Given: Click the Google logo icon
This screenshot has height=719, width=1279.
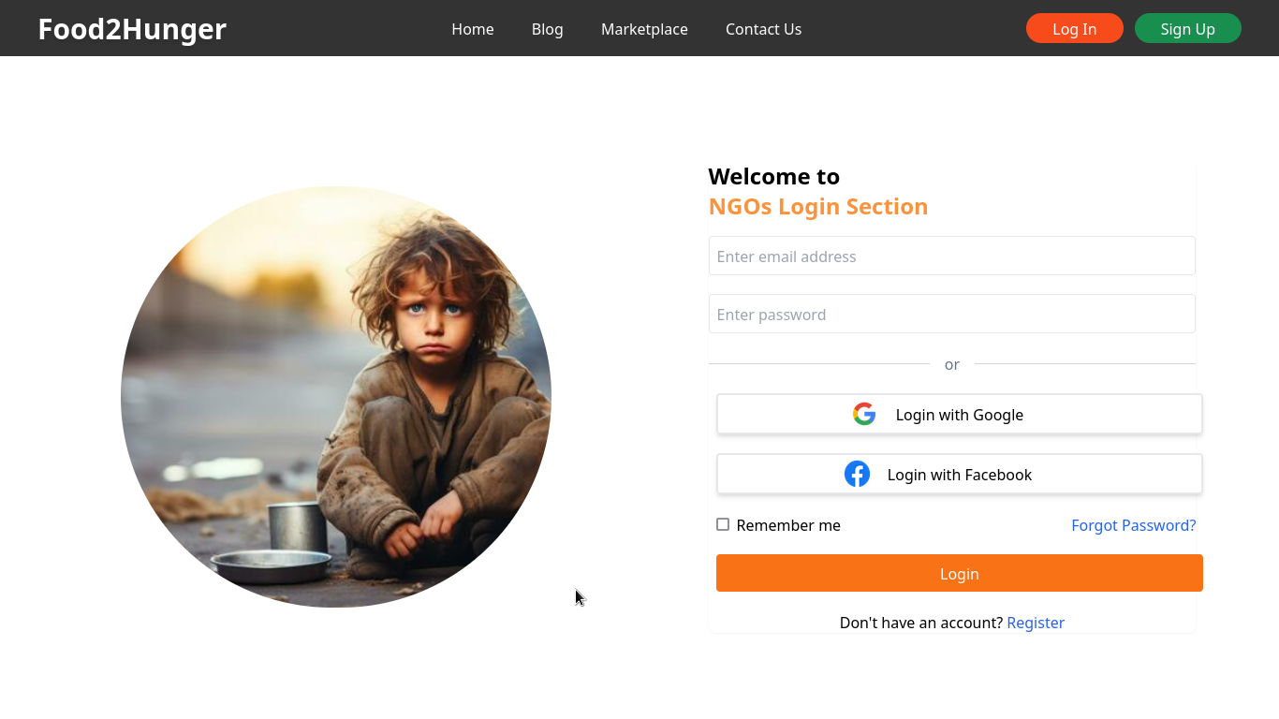Looking at the screenshot, I should 863,414.
